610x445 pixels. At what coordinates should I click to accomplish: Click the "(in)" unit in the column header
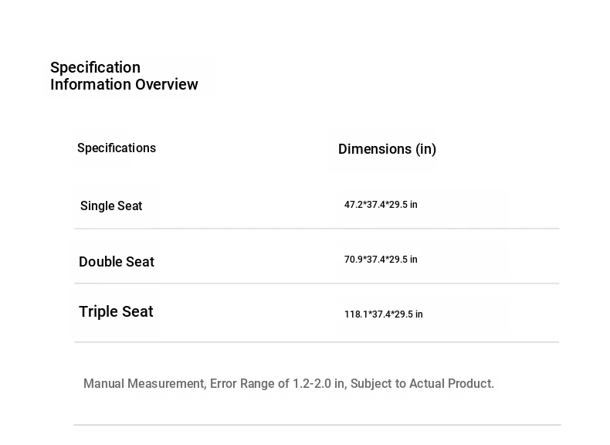(426, 149)
